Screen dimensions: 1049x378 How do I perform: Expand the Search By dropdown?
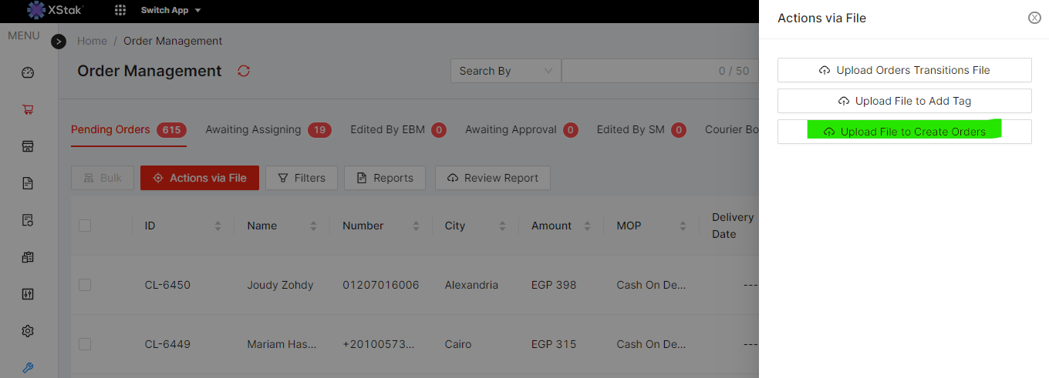(505, 71)
